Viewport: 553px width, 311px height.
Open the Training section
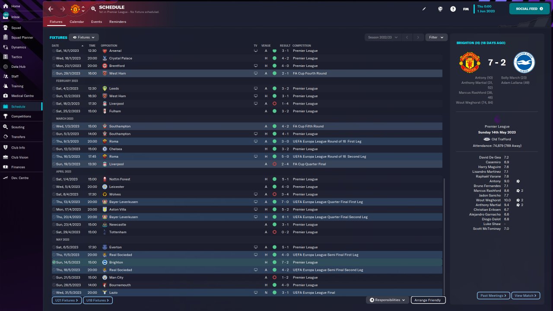(21, 86)
